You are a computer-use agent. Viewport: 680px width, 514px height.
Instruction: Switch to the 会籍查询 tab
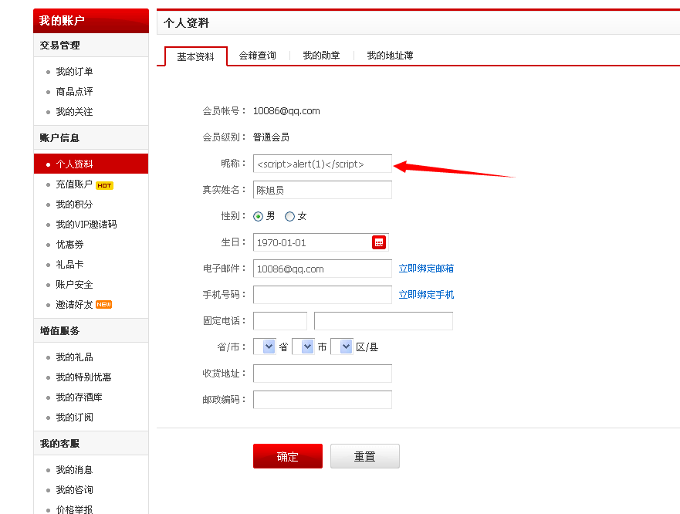point(257,56)
